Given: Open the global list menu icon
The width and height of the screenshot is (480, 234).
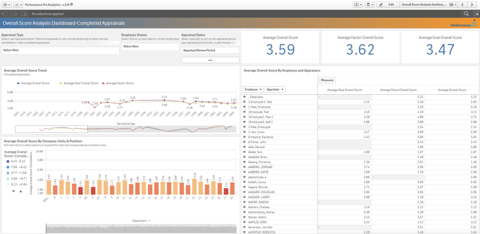Looking at the screenshot, I should [19, 4].
